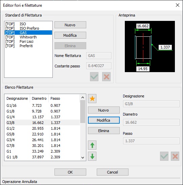This screenshot has height=185, width=183.
Task: Click the Costante passo input field
Action: point(99,66)
